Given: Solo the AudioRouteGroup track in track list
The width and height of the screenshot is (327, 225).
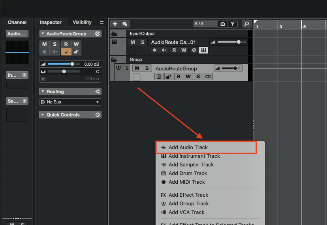Looking at the screenshot, I should click(147, 68).
